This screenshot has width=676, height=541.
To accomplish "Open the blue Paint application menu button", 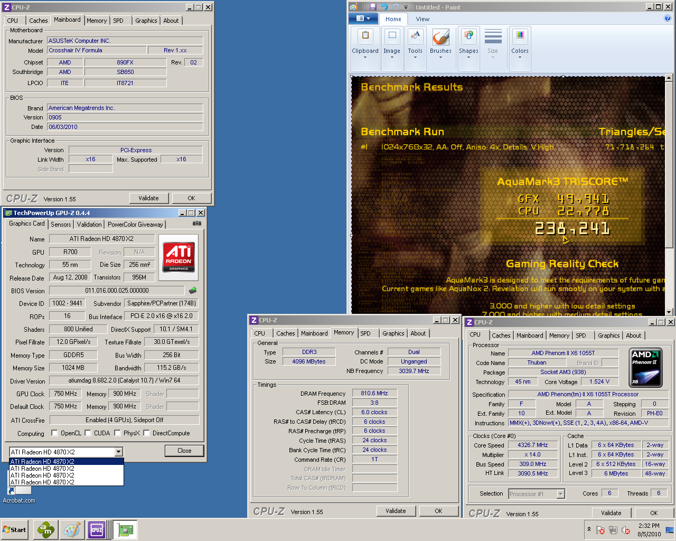I will pos(363,18).
